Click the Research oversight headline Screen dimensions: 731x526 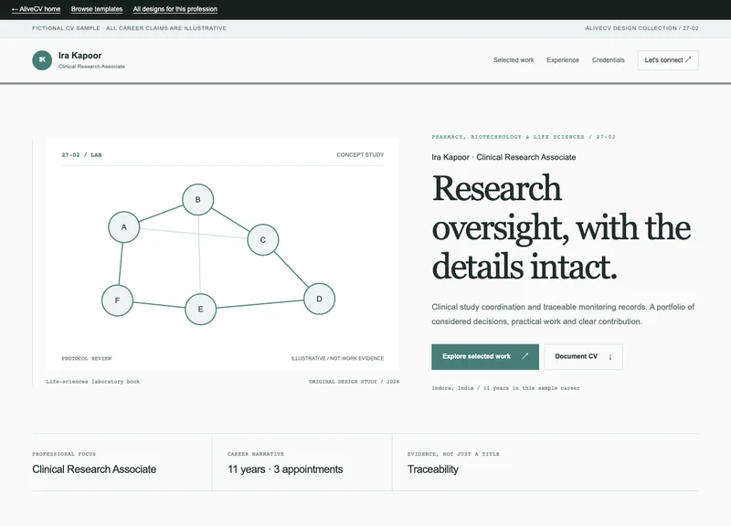(561, 226)
